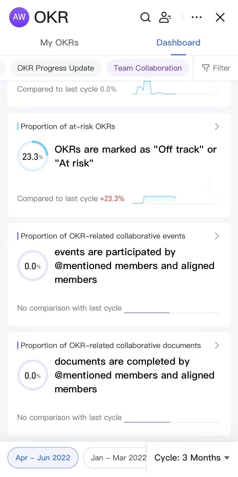
Task: Click the 23.3% at-risk progress ring
Action: pos(33,156)
